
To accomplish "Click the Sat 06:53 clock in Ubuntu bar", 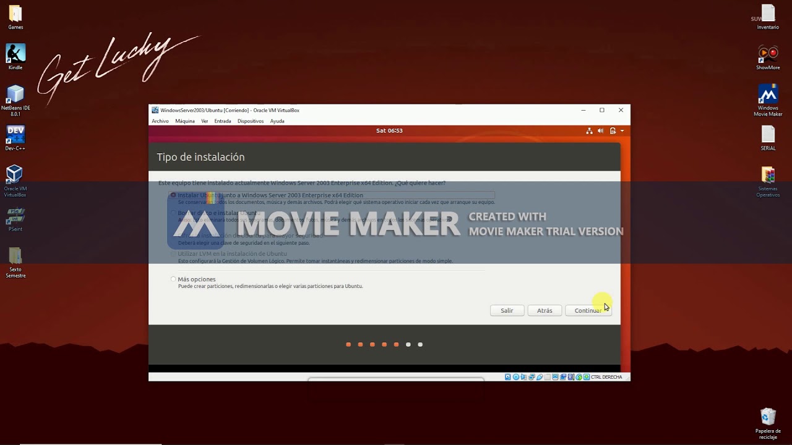I will click(389, 131).
